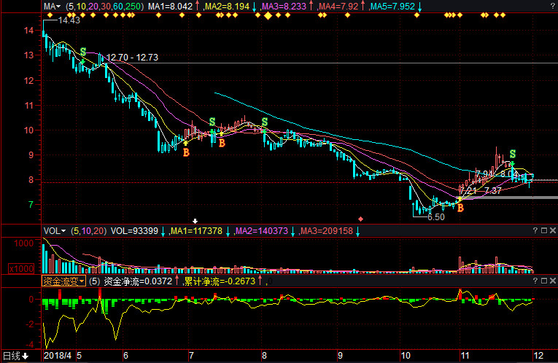
Task: Click the green S signal at the far right
Action: click(513, 154)
